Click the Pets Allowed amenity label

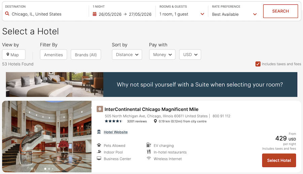pyautogui.click(x=114, y=146)
